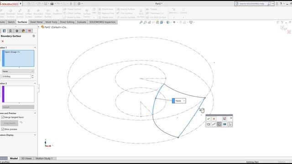The image size is (292, 164).
Task: Increase the draft angle with spinner up
Action: [x=32, y=76]
